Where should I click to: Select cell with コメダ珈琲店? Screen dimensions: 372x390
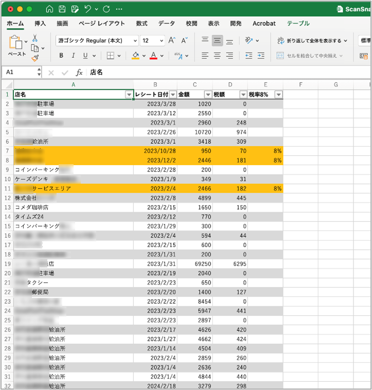click(x=74, y=207)
